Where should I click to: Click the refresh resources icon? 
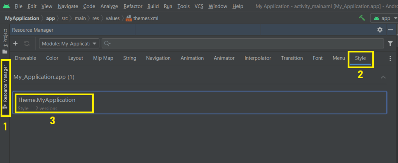pos(27,43)
